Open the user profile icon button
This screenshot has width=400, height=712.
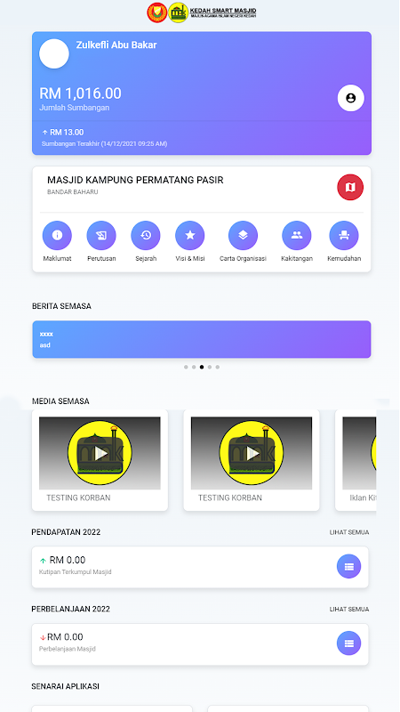pyautogui.click(x=350, y=98)
